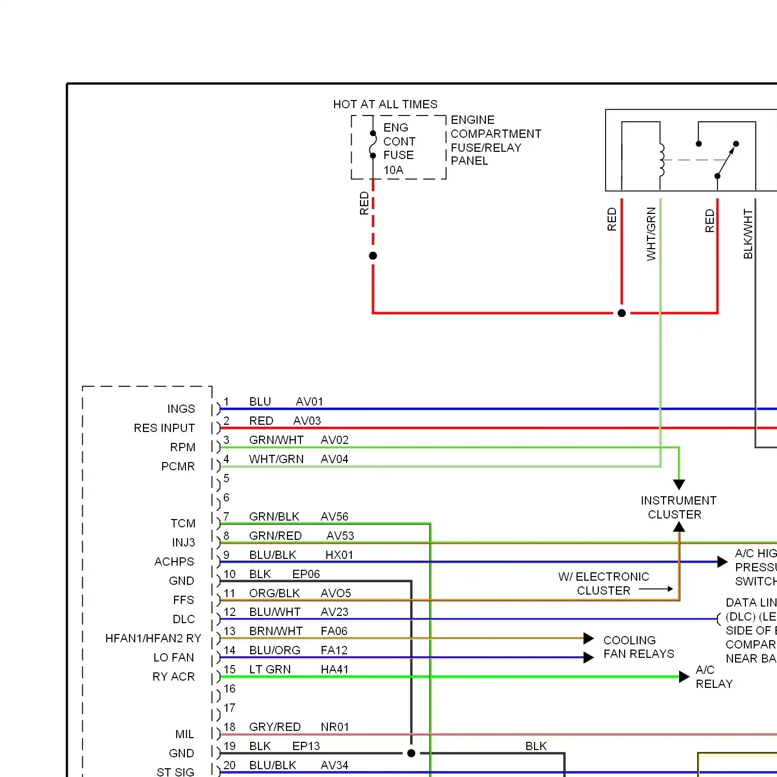Click the AV56 circuit code
The width and height of the screenshot is (777, 777).
pyautogui.click(x=335, y=516)
